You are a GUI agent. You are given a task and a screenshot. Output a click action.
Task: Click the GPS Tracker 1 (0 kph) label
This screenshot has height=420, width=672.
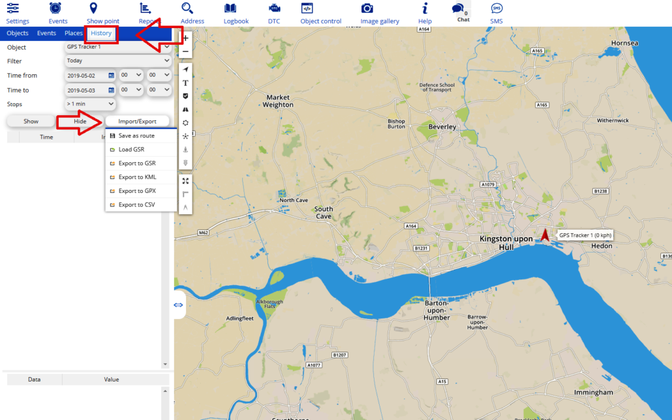(x=585, y=235)
